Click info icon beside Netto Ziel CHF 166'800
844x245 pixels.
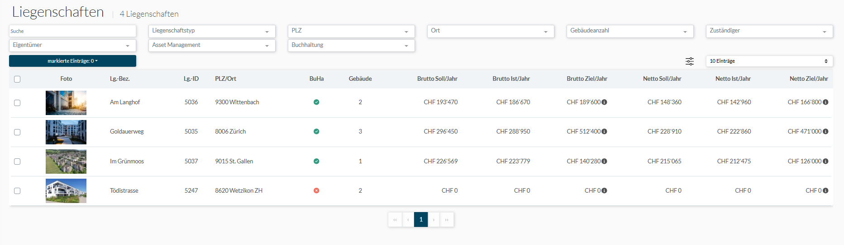(825, 102)
